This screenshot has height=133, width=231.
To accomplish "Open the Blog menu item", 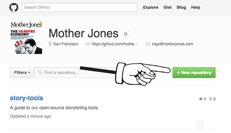I will click(181, 7).
